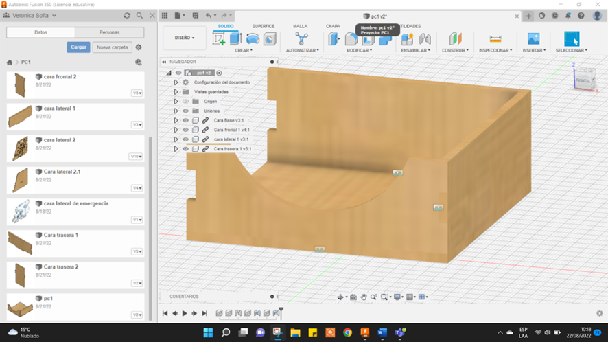Screen dimensions: 608x342
Task: Click the Joint tool icon
Action: (x=425, y=39)
